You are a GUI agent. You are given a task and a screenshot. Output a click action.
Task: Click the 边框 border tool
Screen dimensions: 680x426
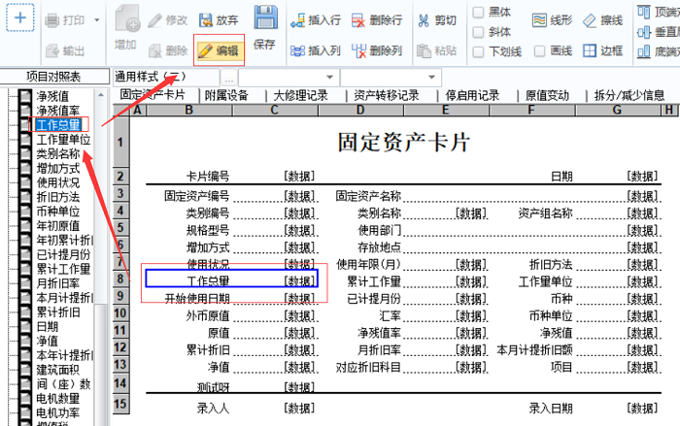(603, 51)
